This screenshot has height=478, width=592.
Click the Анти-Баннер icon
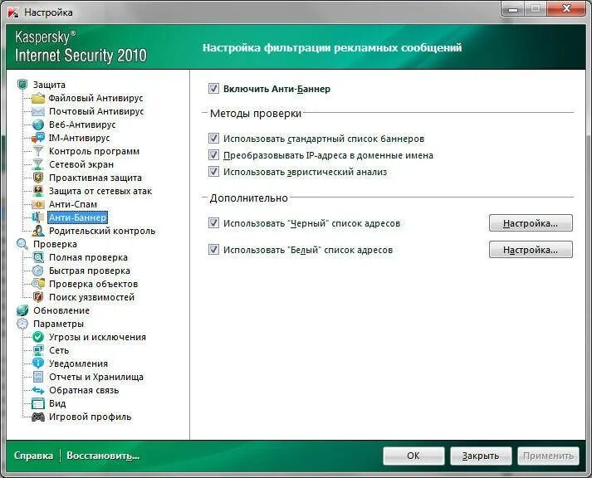coord(37,217)
